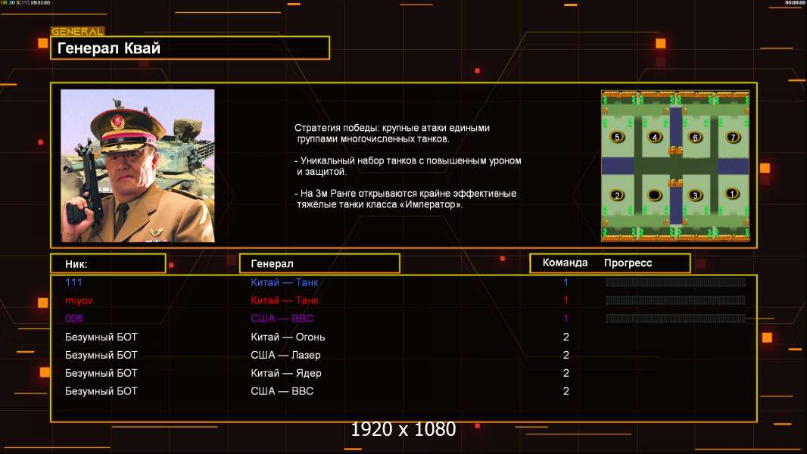Click the 'Уникальный набор танков' description line
This screenshot has height=454, width=807.
pos(407,160)
